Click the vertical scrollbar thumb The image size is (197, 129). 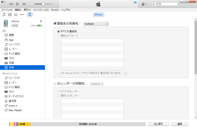click(196, 47)
